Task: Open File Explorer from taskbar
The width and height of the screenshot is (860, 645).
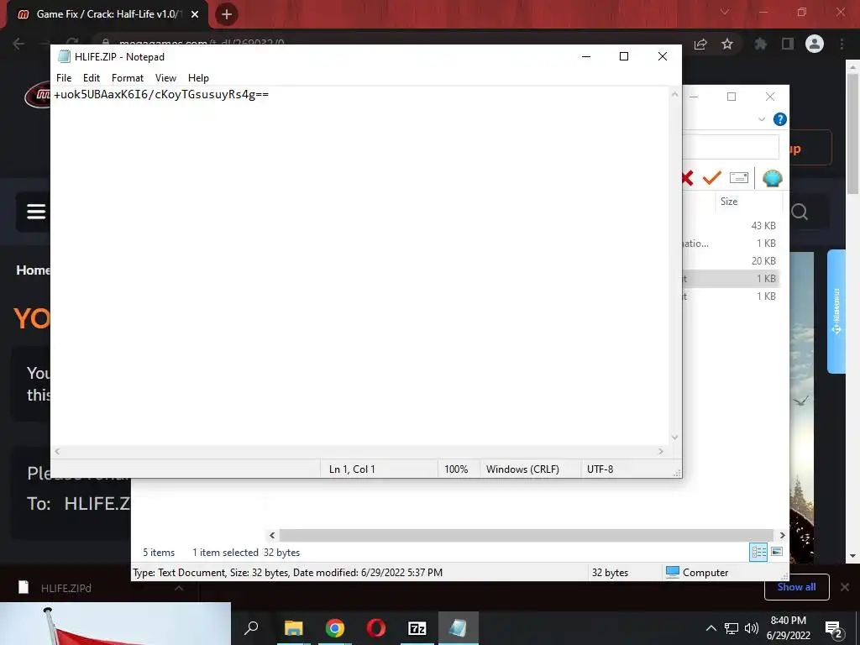Action: pos(293,628)
